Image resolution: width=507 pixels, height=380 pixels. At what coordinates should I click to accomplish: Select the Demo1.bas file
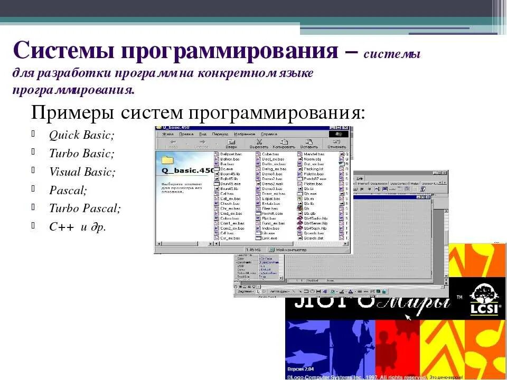tap(269, 174)
